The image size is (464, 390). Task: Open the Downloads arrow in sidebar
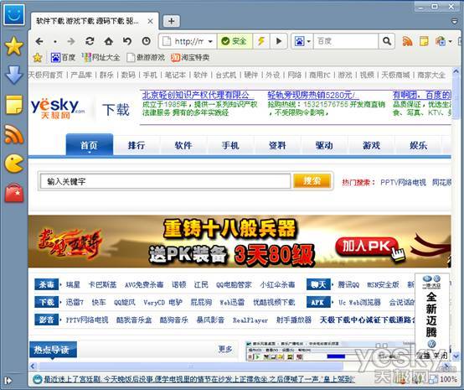tap(14, 75)
